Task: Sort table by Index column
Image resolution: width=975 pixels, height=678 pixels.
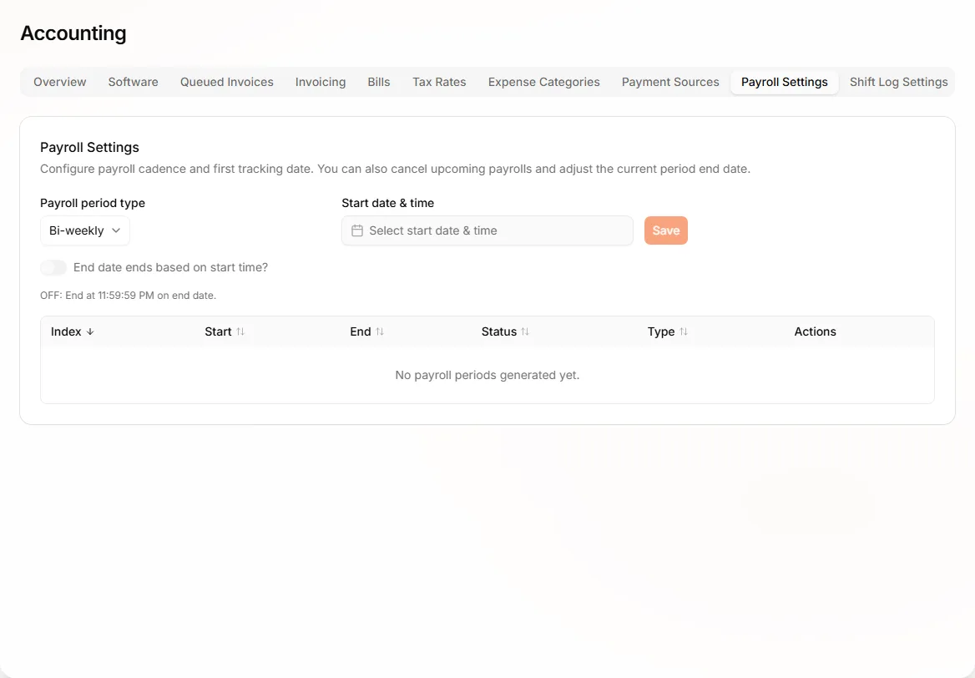Action: (x=72, y=331)
